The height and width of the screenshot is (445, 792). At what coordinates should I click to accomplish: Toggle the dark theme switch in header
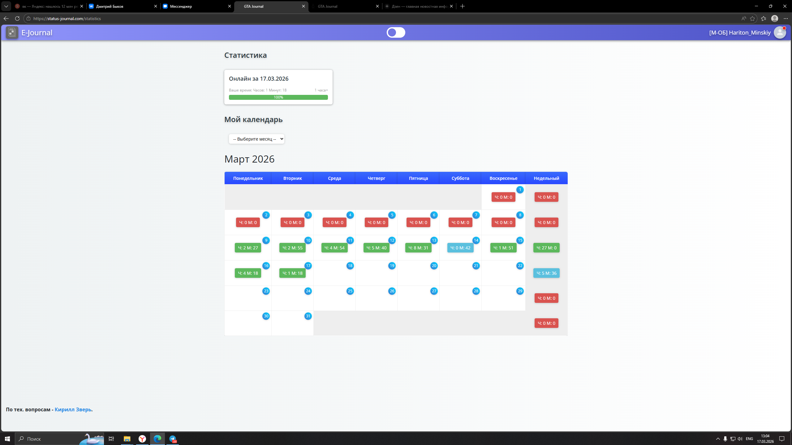pyautogui.click(x=396, y=32)
